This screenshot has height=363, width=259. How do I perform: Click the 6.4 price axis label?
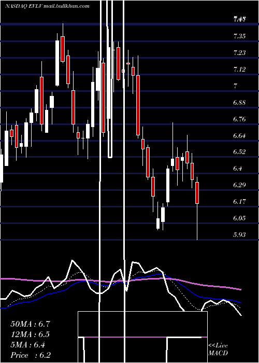[x=237, y=169]
